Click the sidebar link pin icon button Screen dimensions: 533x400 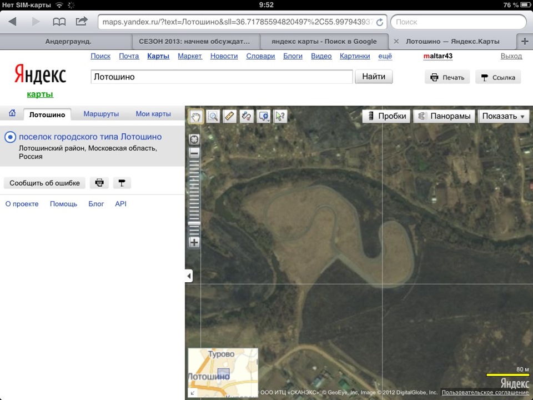pos(122,183)
